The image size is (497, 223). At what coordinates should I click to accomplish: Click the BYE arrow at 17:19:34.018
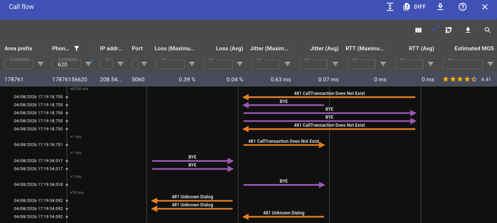tap(284, 185)
